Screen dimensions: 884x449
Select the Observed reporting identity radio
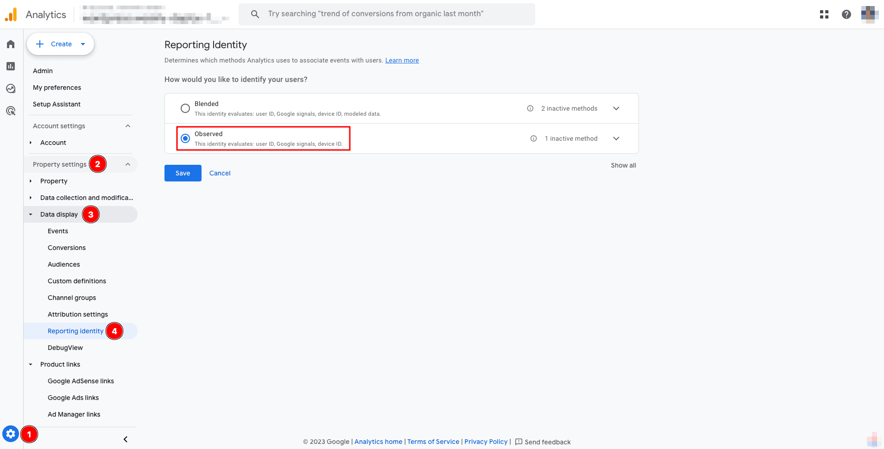click(185, 138)
